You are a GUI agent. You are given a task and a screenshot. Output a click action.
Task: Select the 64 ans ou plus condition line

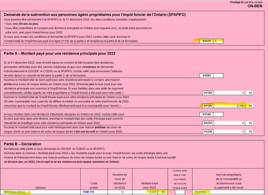(x=21, y=24)
